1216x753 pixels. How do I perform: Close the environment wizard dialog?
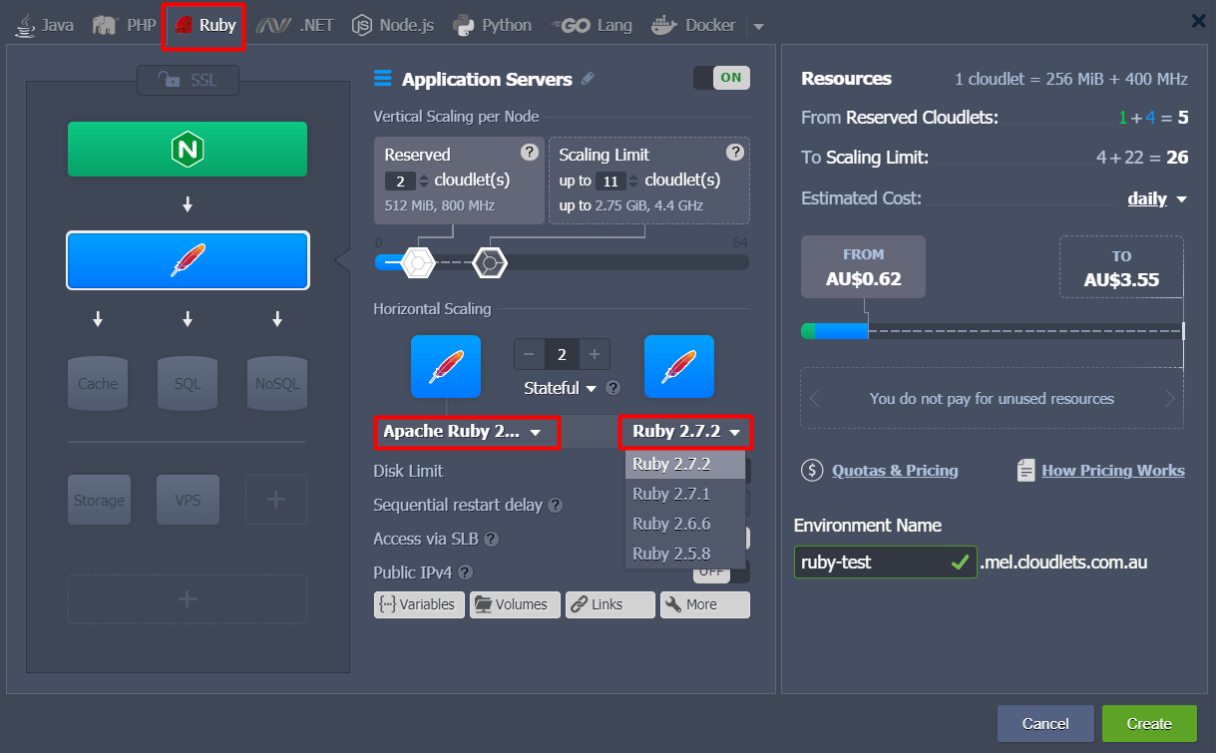tap(1198, 20)
